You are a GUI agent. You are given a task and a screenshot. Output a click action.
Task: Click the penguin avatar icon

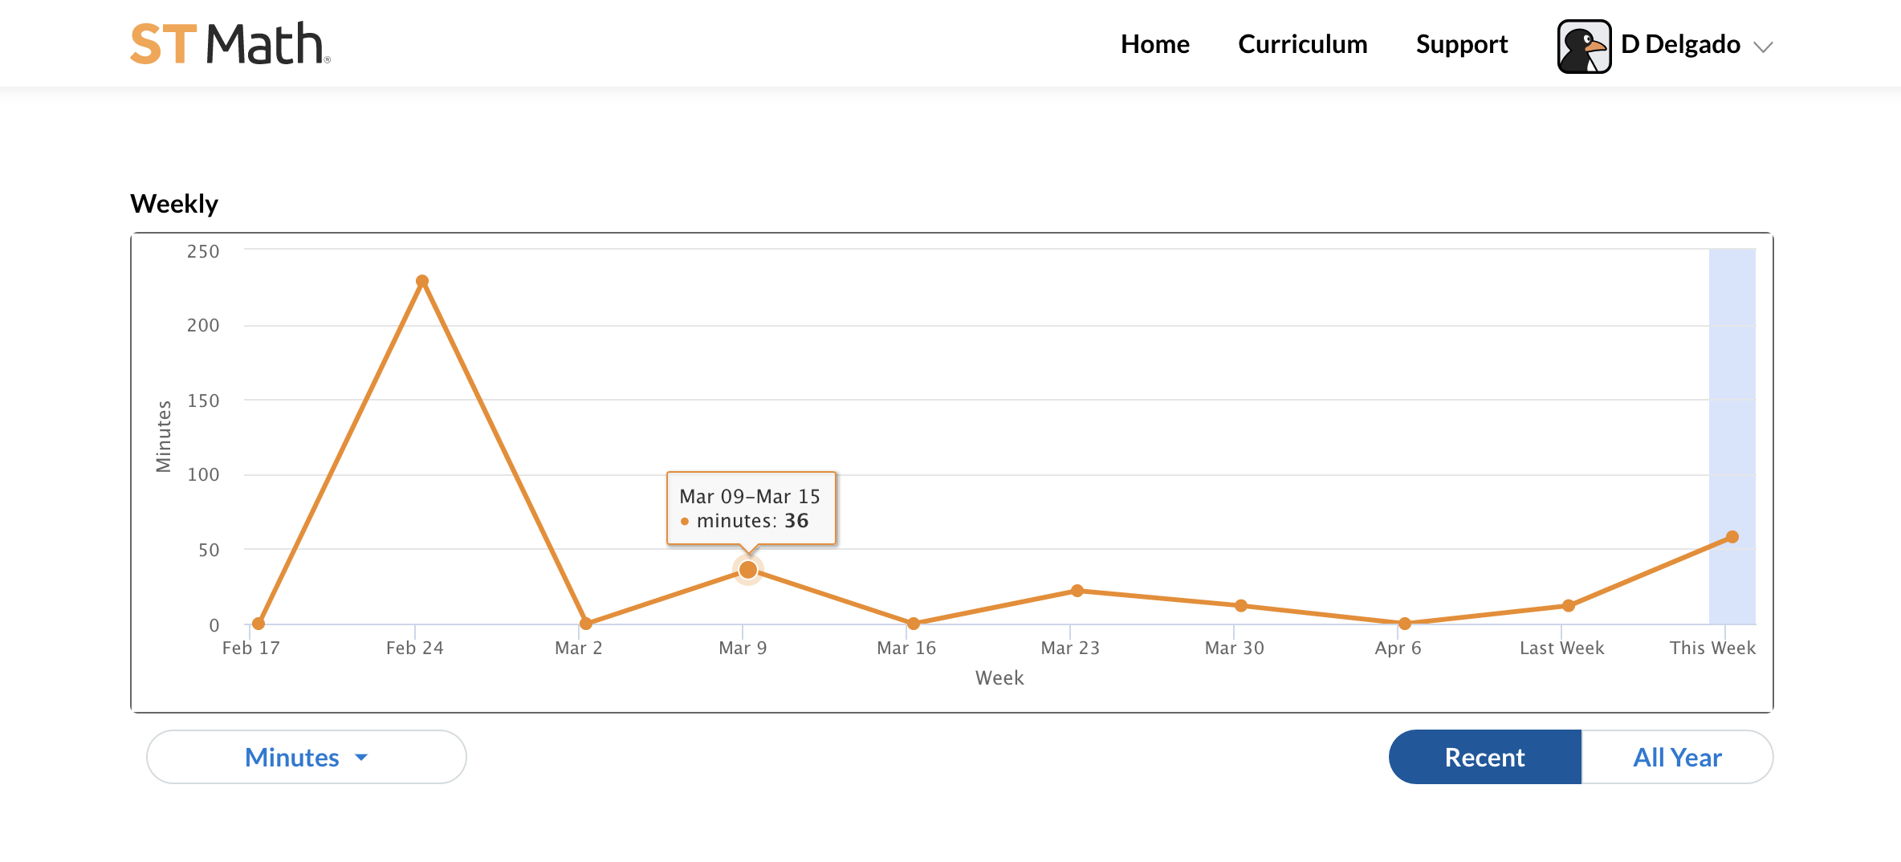[1583, 47]
